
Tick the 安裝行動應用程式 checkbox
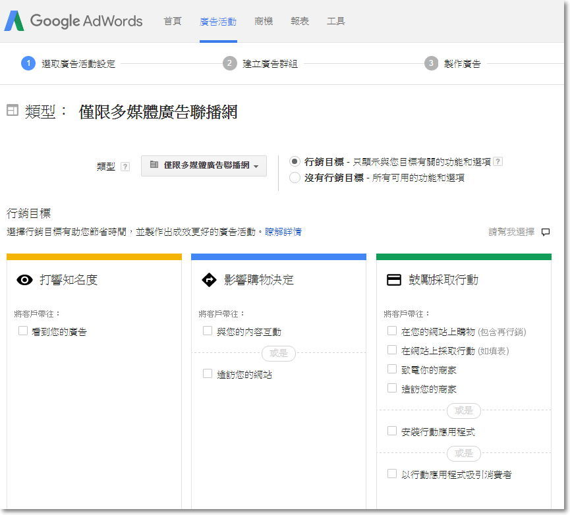pyautogui.click(x=392, y=431)
